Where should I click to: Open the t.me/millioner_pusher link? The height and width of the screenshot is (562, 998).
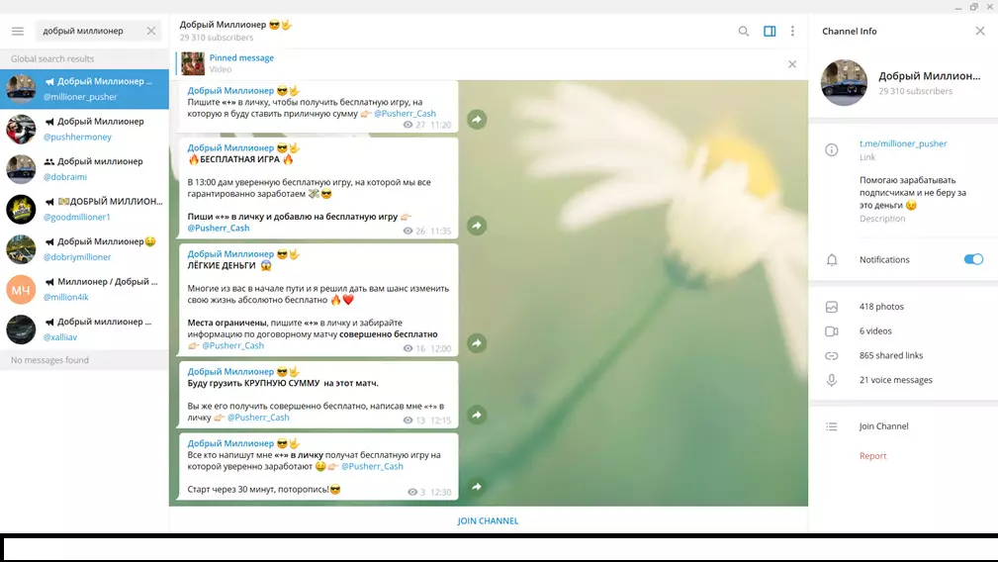pos(902,143)
